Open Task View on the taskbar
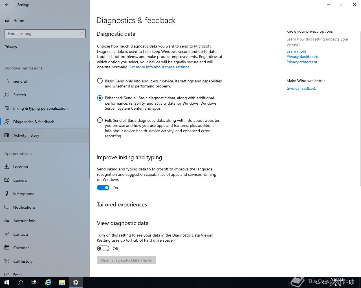The image size is (361, 288). point(34,282)
